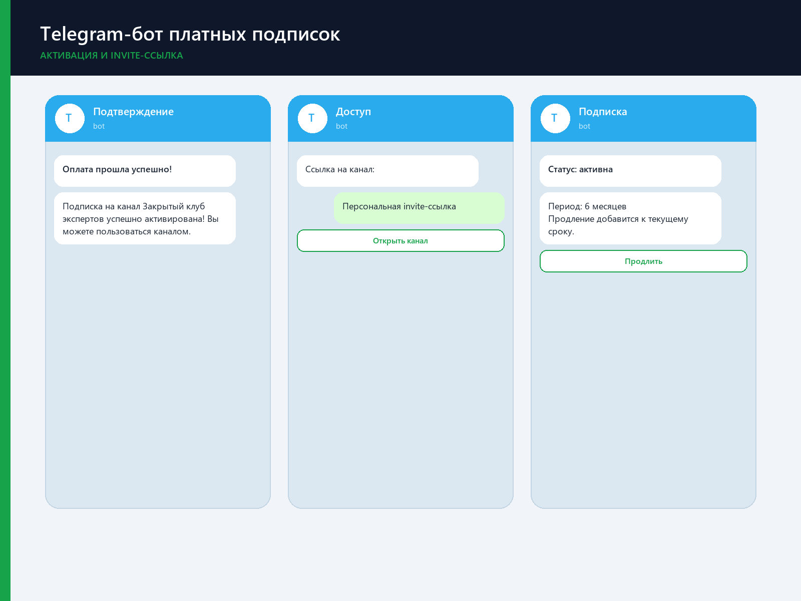Tap the Продлить button
This screenshot has width=801, height=601.
pyautogui.click(x=643, y=261)
